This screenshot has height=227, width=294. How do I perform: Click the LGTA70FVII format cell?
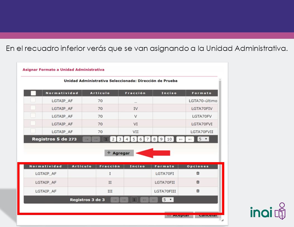pos(202,132)
